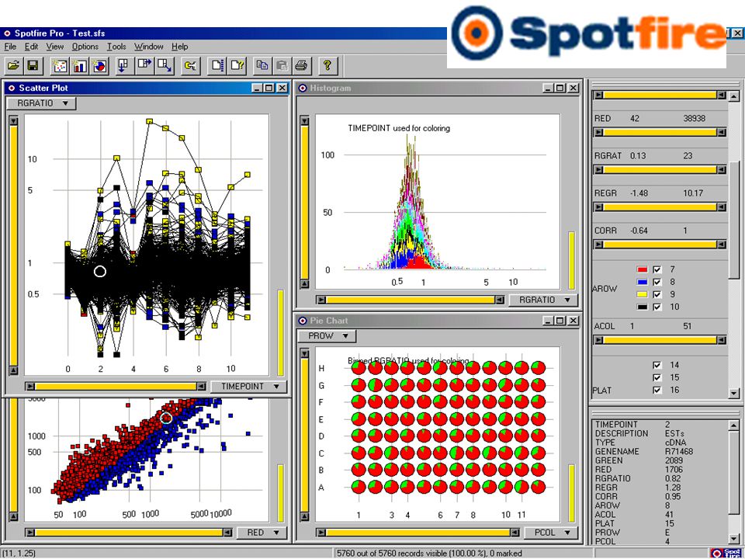Open the Options menu
Screen dimensions: 745x559
point(85,47)
